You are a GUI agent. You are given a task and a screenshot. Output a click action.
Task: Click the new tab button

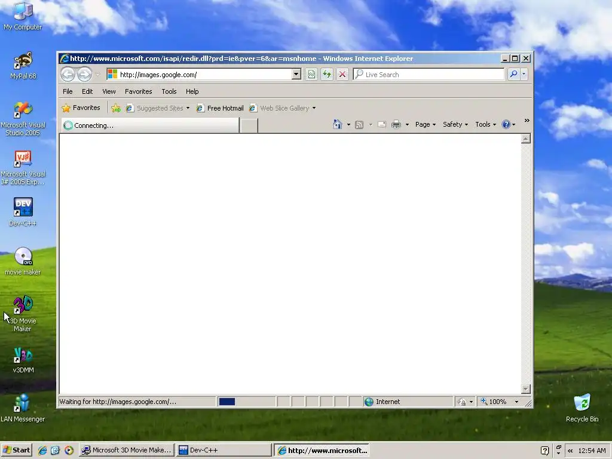click(249, 126)
